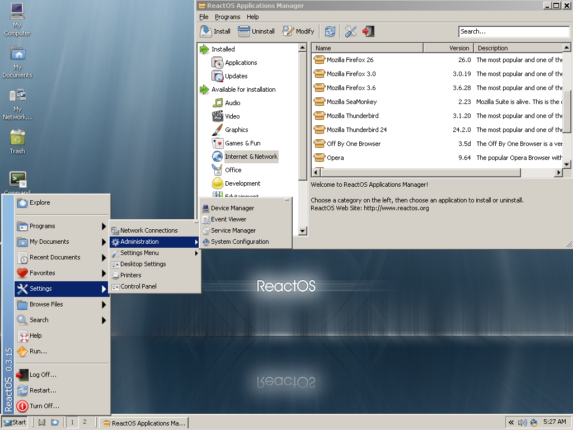Expand Browse Files in the Start menu
This screenshot has height=430, width=573.
click(46, 304)
